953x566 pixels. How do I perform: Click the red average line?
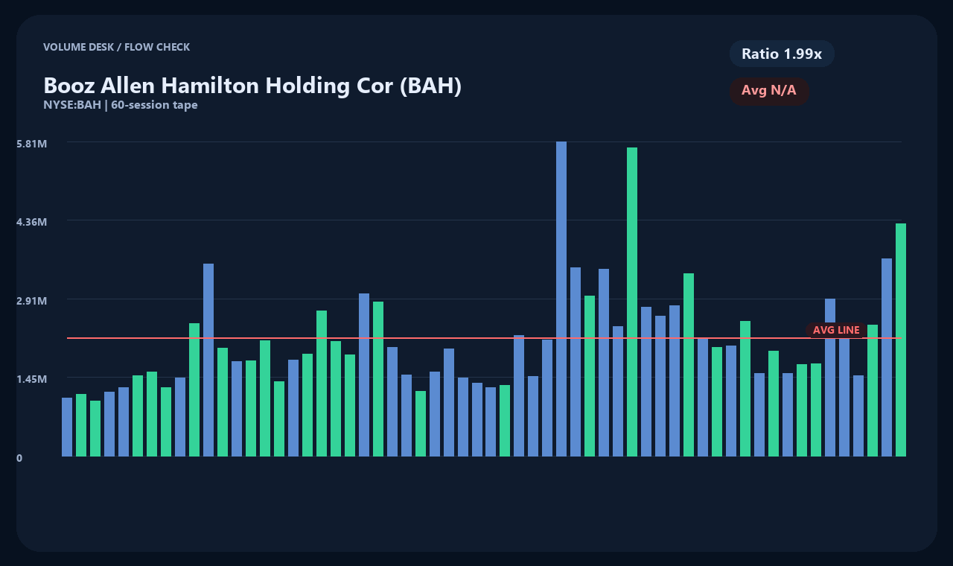click(484, 338)
